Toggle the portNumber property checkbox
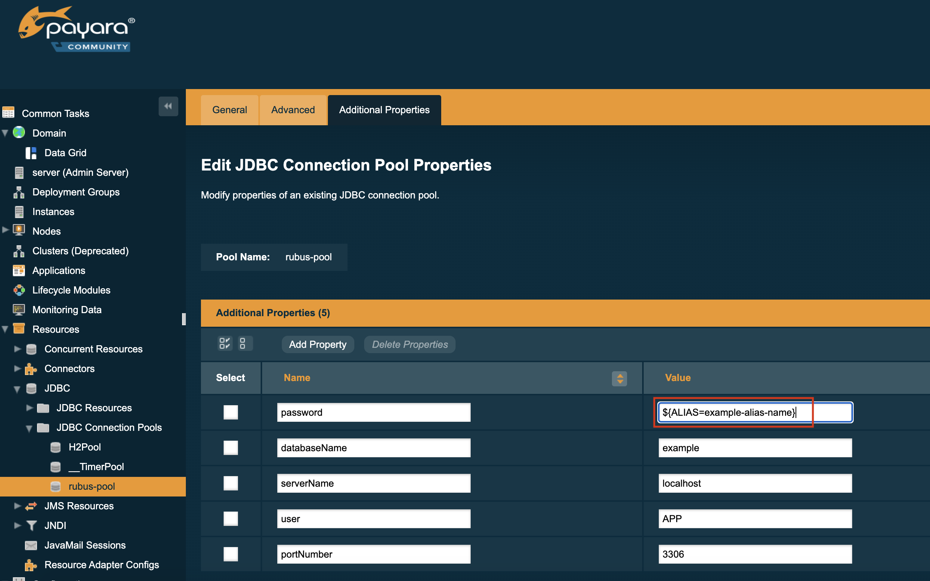 (230, 556)
